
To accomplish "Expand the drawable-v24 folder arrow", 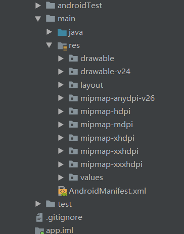I will click(x=61, y=72).
